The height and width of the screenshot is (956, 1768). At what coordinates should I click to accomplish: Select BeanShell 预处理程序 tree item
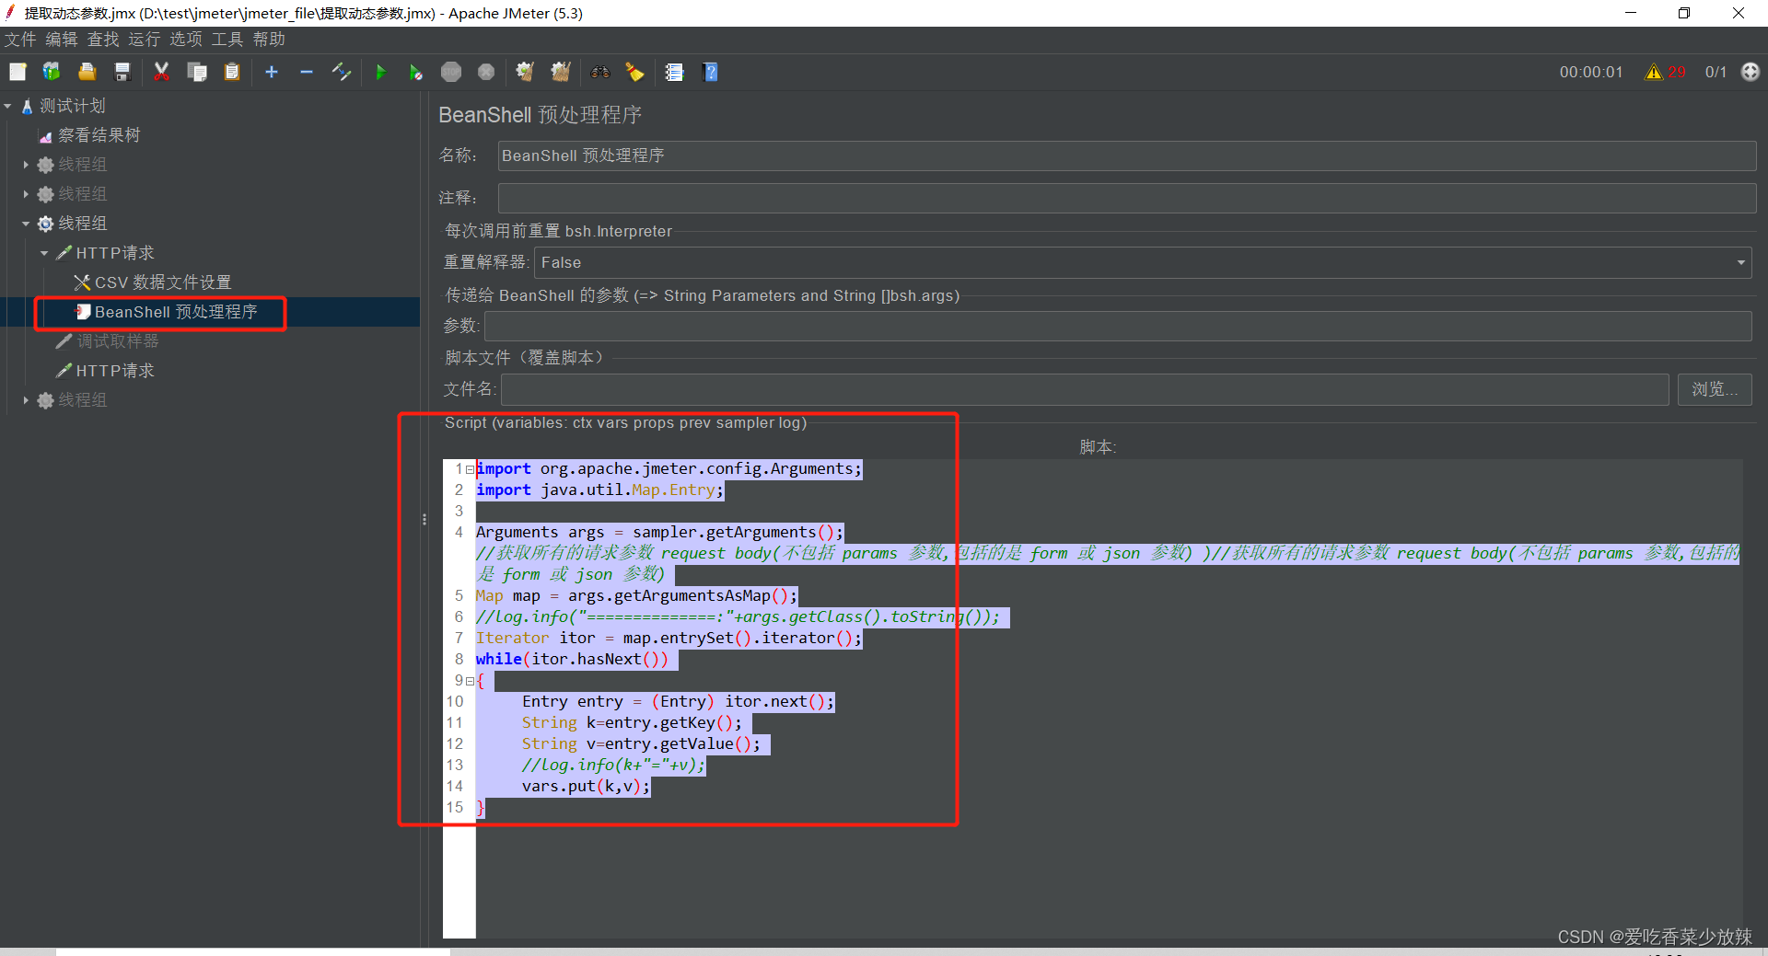(175, 312)
